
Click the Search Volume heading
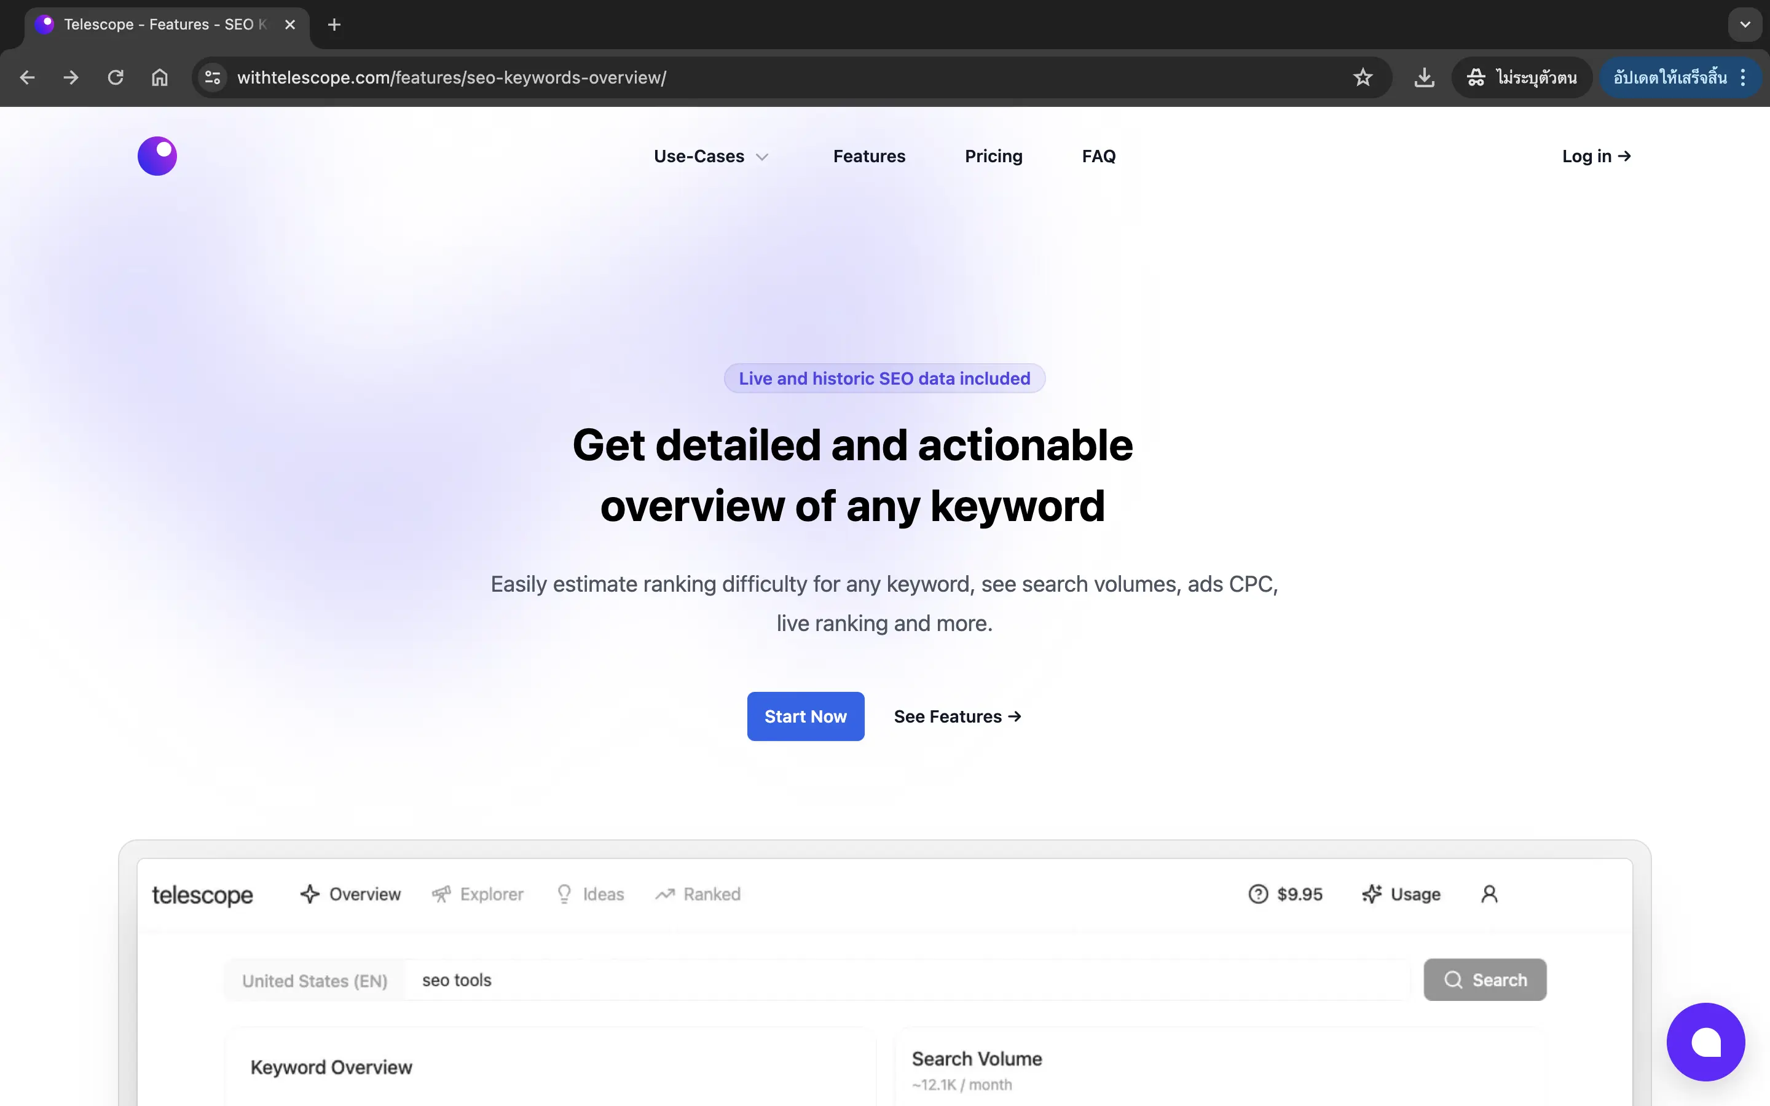coord(977,1059)
